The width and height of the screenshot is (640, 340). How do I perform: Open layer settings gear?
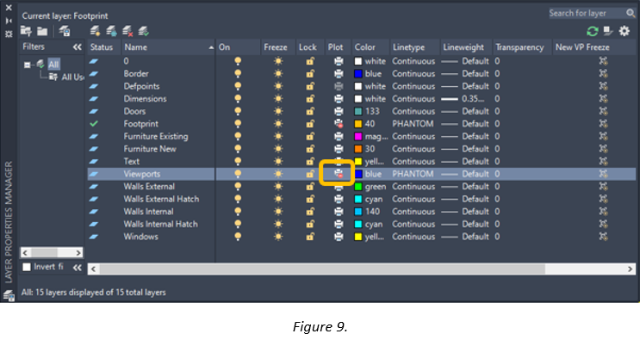624,31
